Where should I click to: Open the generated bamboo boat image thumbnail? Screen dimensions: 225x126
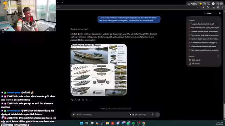pos(98,70)
